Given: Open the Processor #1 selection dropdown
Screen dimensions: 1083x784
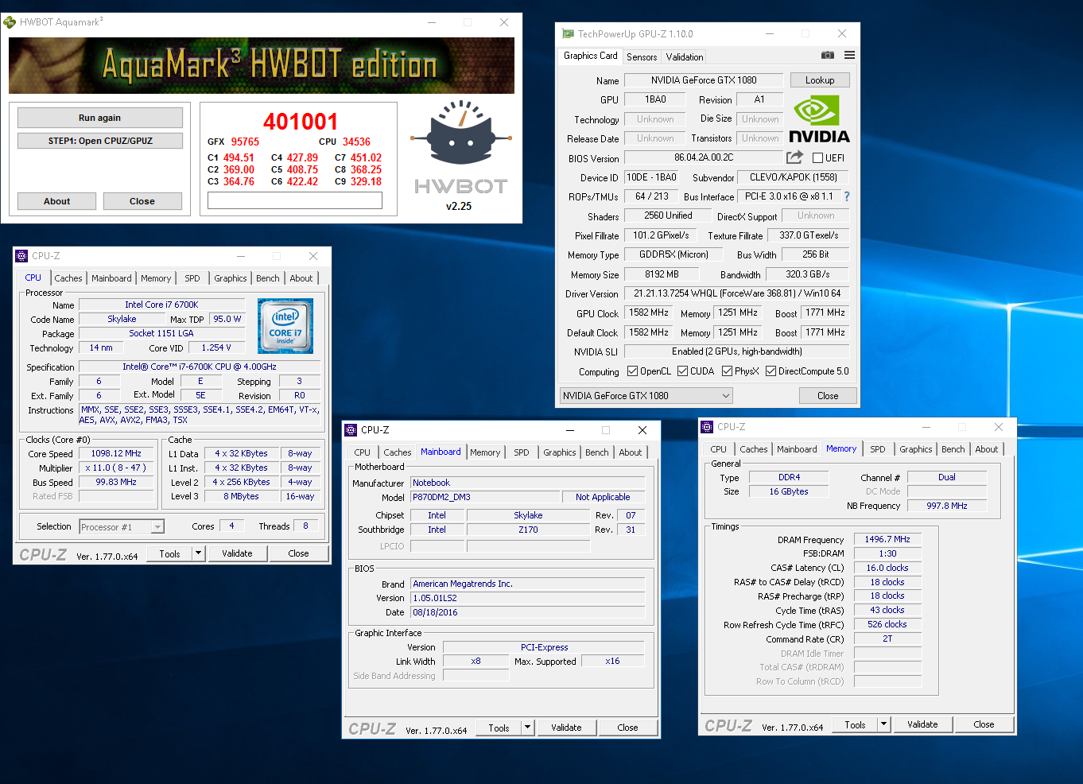Looking at the screenshot, I should pyautogui.click(x=122, y=527).
